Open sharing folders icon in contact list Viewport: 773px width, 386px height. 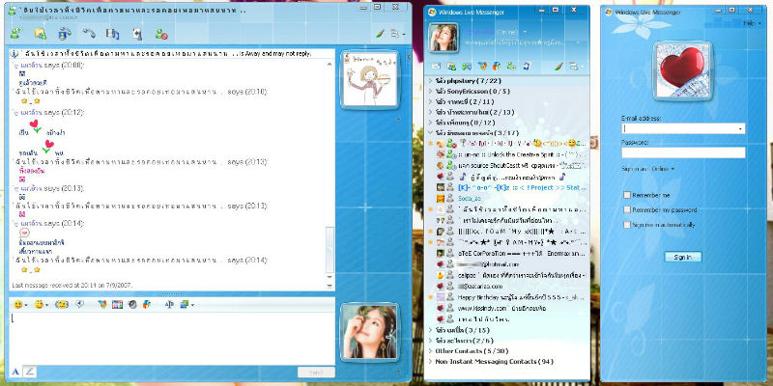tap(451, 66)
